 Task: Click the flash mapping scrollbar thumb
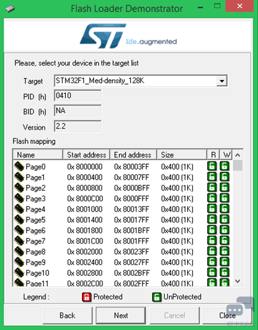238,165
